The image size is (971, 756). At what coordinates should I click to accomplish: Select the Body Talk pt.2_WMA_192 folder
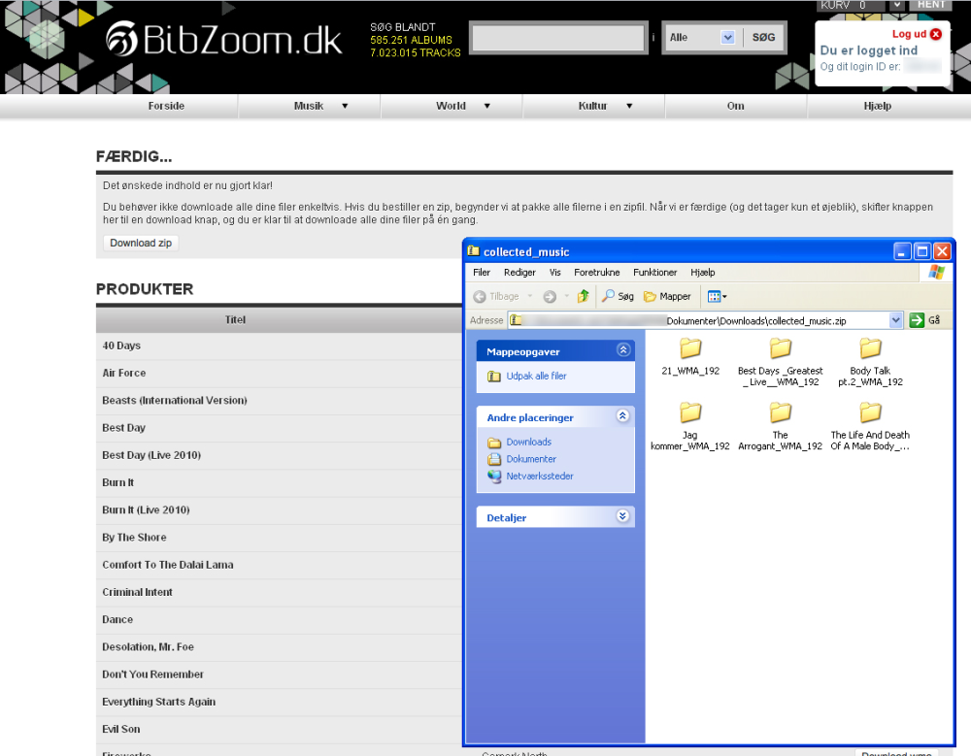(870, 360)
